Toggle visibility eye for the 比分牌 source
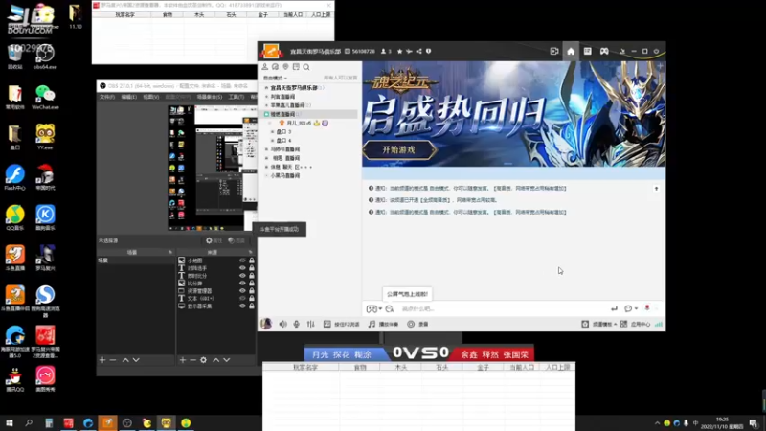766x431 pixels. [242, 283]
